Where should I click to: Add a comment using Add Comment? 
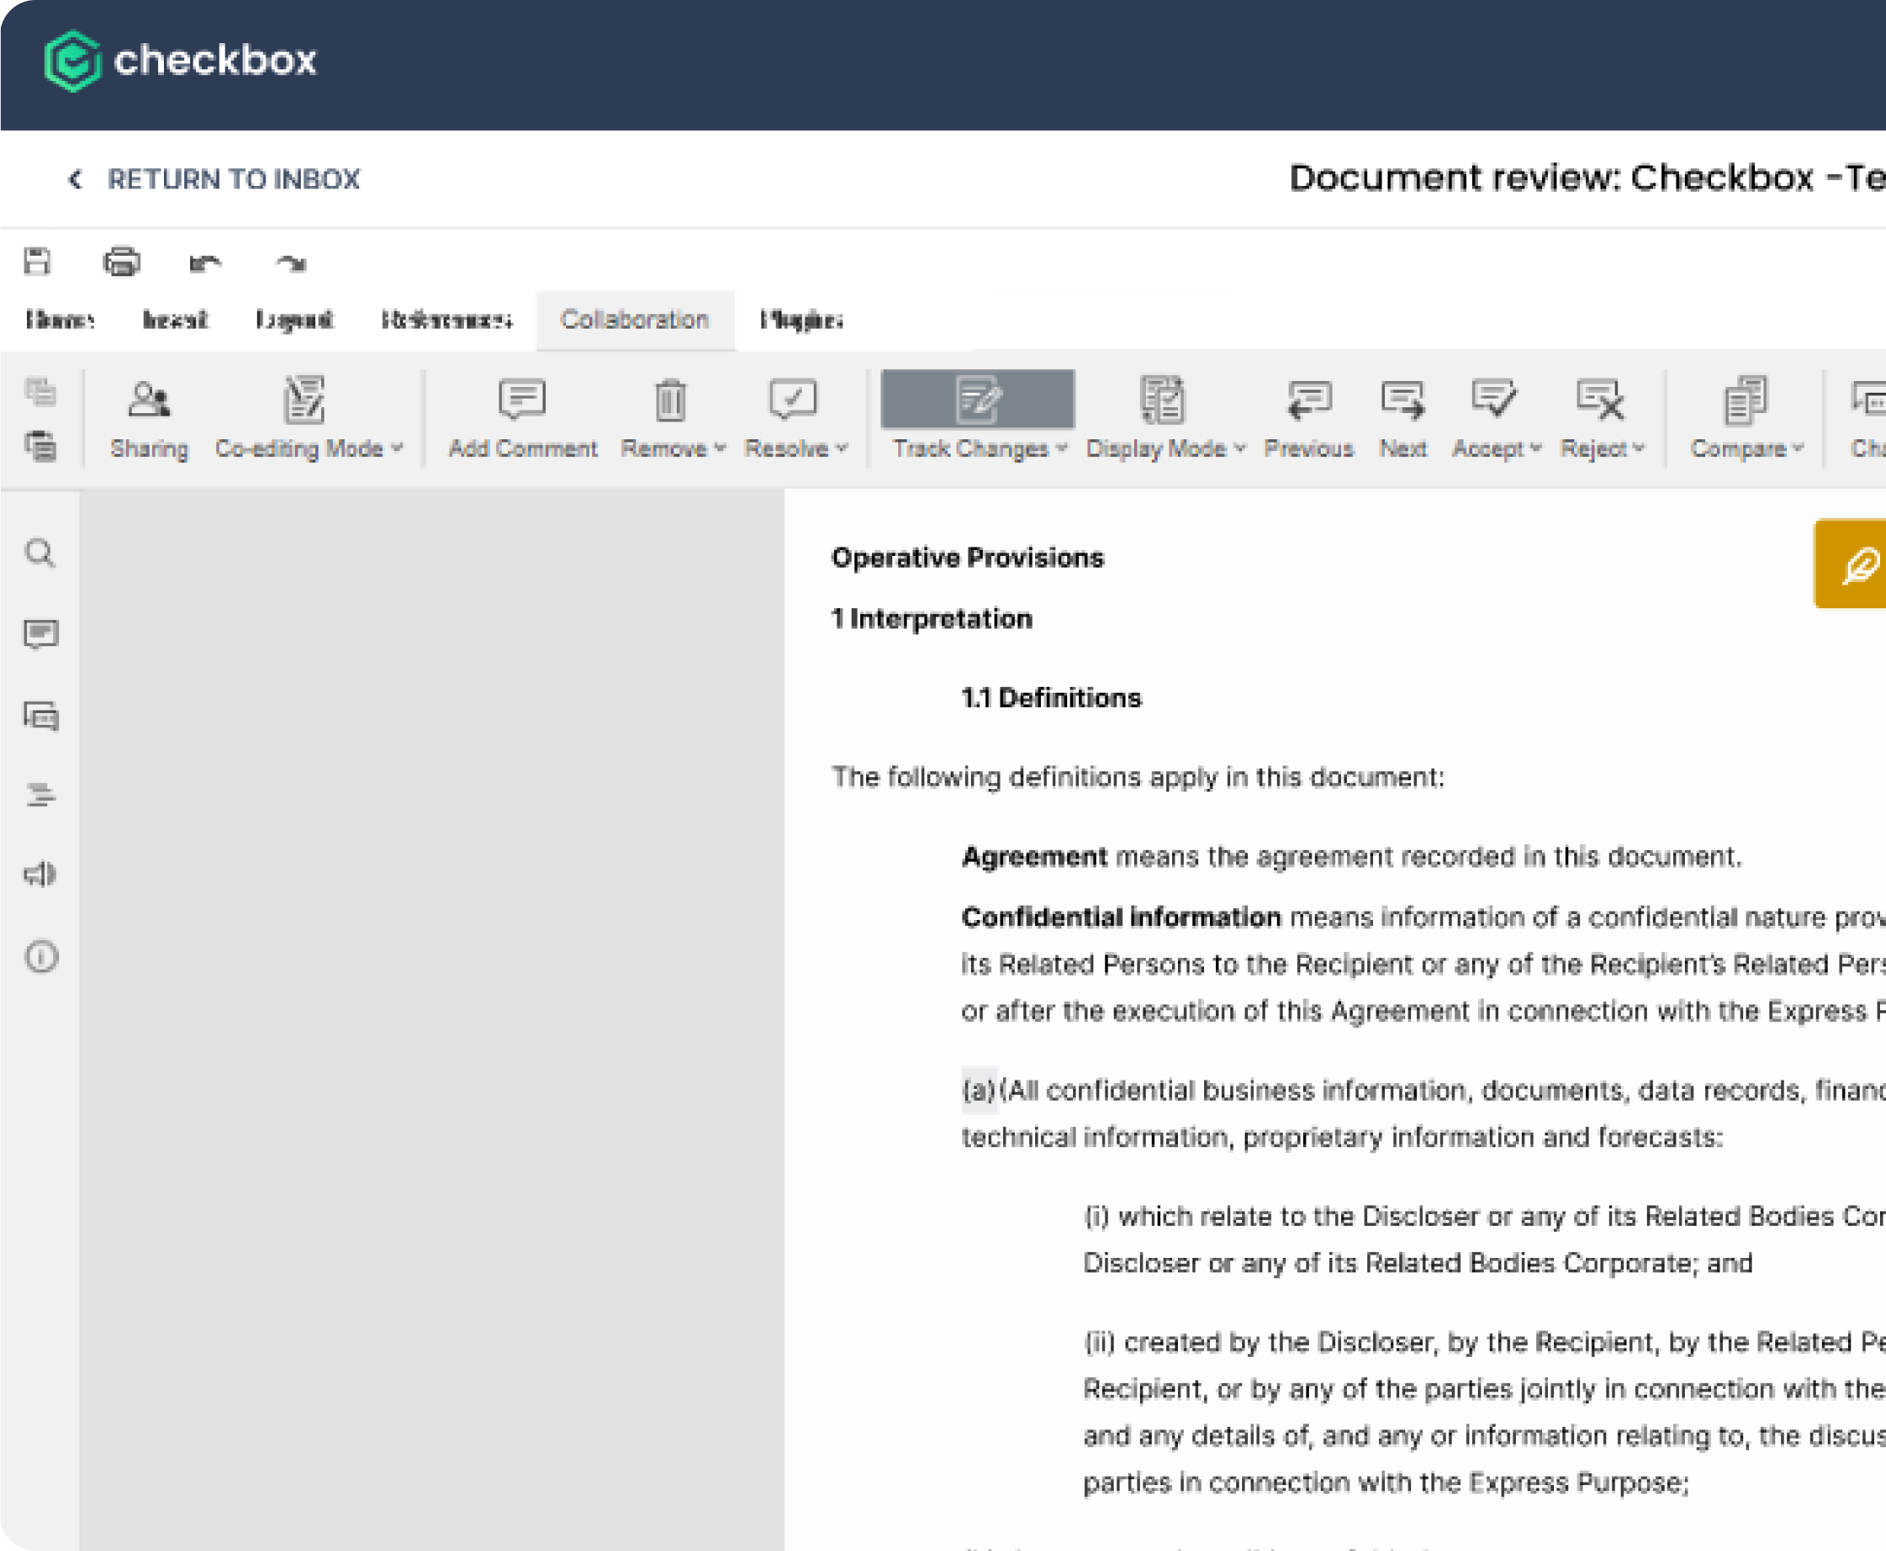[523, 416]
